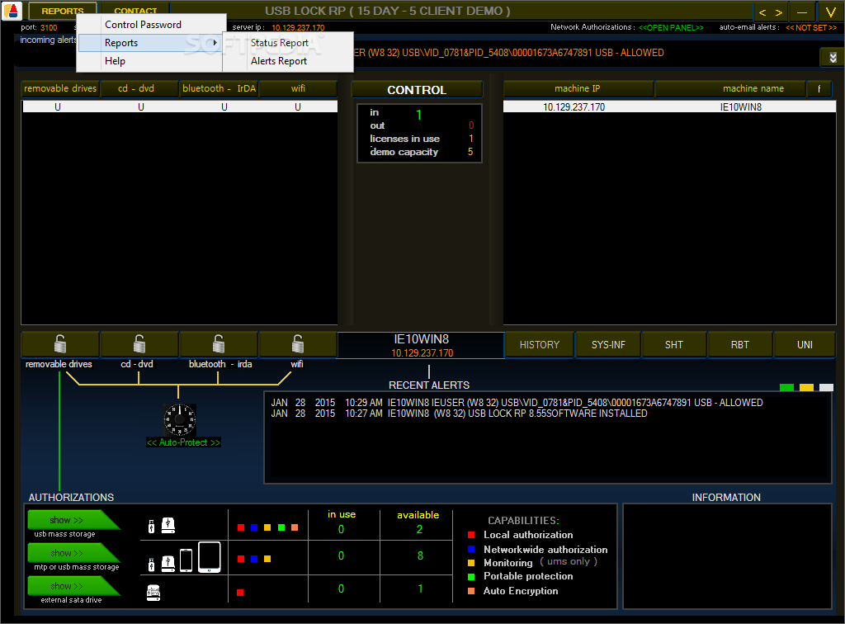
Task: Expand the double-chevron dropdown beside incoming alerts
Action: click(x=833, y=57)
